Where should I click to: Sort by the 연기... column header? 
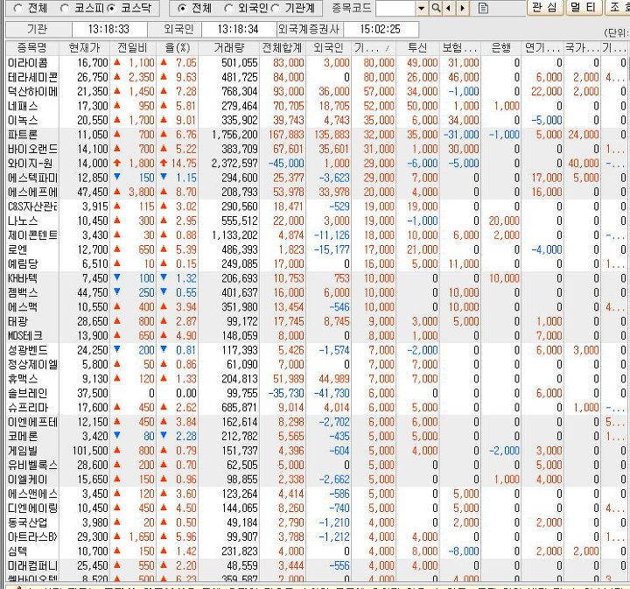click(542, 48)
